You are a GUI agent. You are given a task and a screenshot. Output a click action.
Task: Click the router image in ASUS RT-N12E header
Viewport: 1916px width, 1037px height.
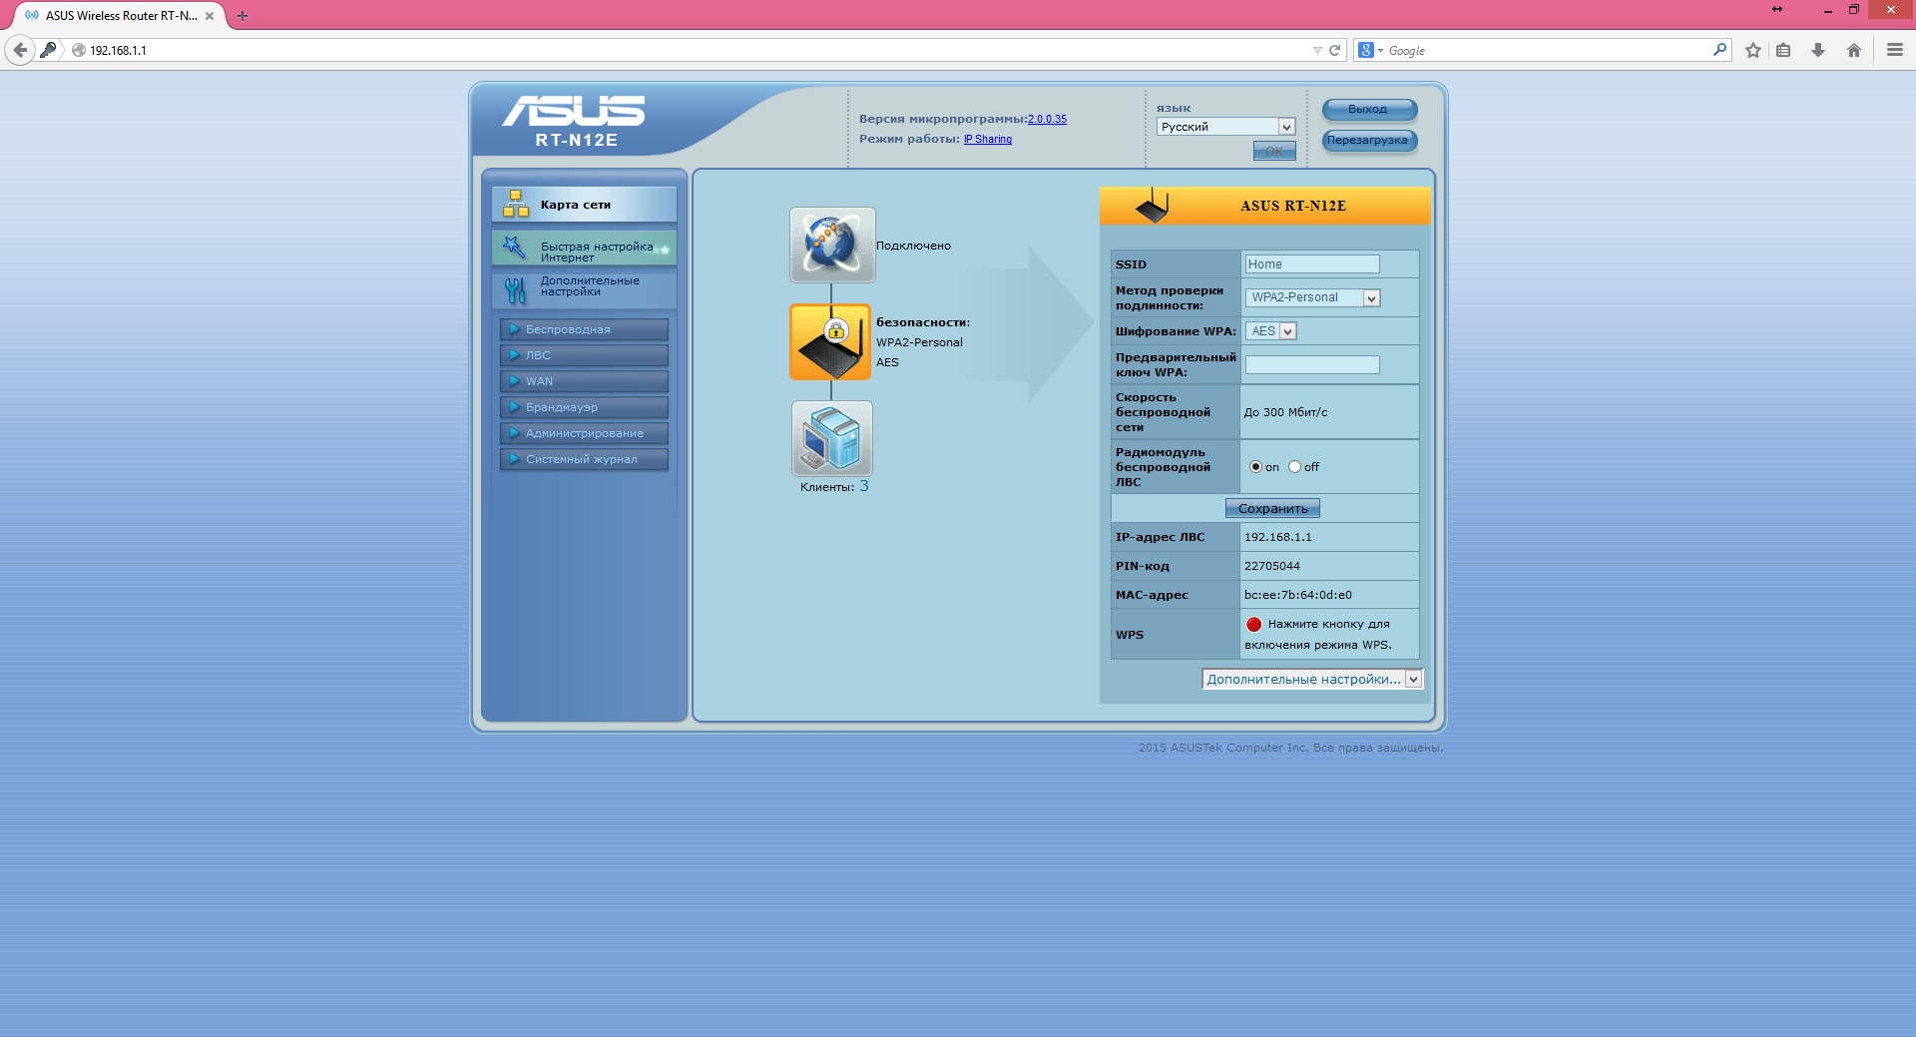click(1152, 206)
